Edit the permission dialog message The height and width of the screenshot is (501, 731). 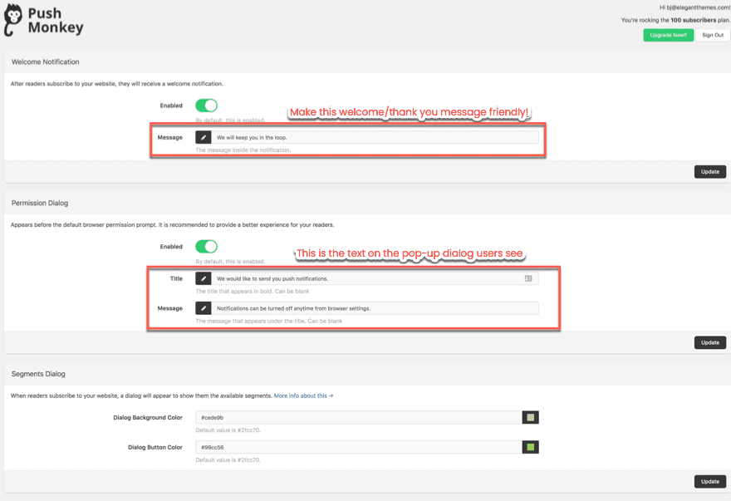coord(365,307)
